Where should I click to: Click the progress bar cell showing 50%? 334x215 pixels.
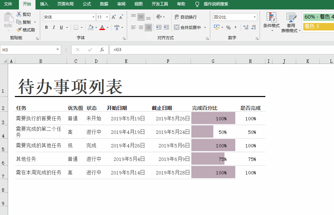[x=213, y=132]
